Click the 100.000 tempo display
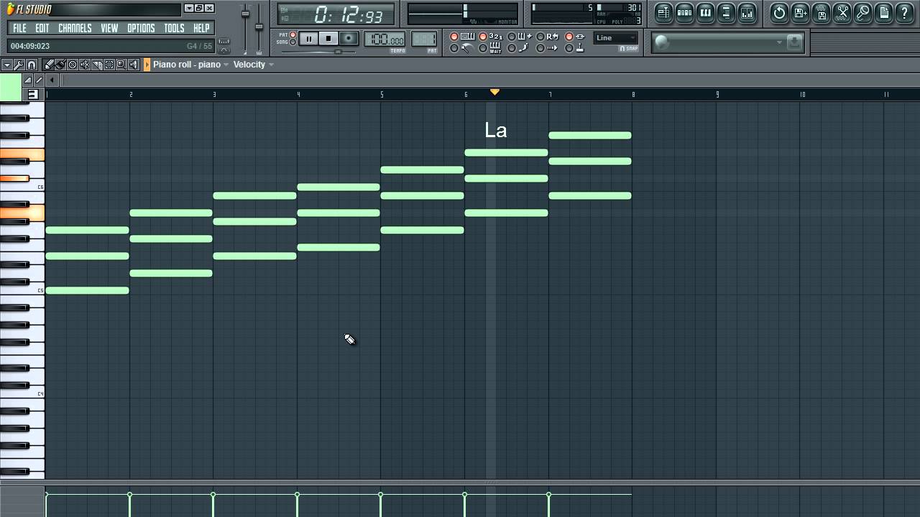Image resolution: width=920 pixels, height=517 pixels. 385,39
